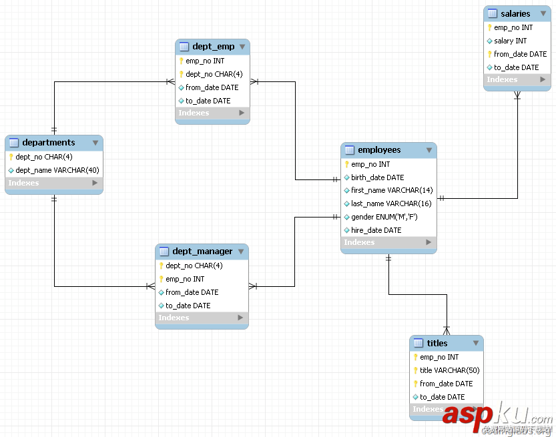Open the dept_emp table dropdown arrow
The width and height of the screenshot is (556, 437).
pyautogui.click(x=244, y=47)
